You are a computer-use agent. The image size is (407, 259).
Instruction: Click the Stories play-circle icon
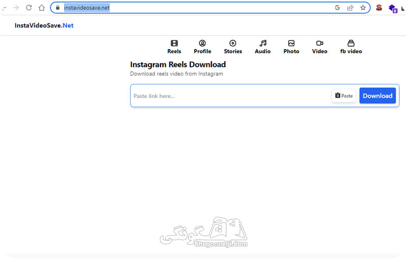(x=233, y=43)
